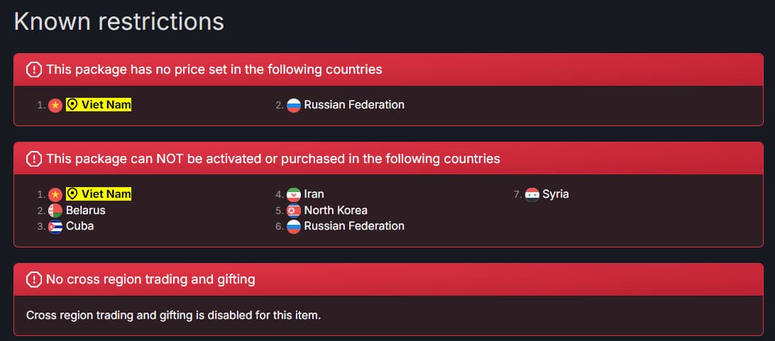Screen dimensions: 775x341
Task: Click the warning icon beside the cannot-be-activated header
Action: click(34, 159)
